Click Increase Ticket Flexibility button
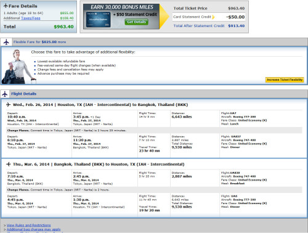The width and height of the screenshot is (308, 233). tap(285, 80)
